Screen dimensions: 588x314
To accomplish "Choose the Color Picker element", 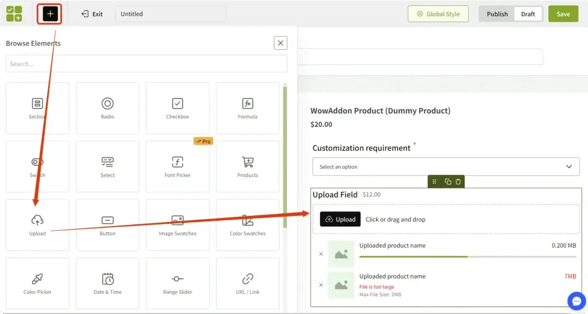I will pos(37,283).
